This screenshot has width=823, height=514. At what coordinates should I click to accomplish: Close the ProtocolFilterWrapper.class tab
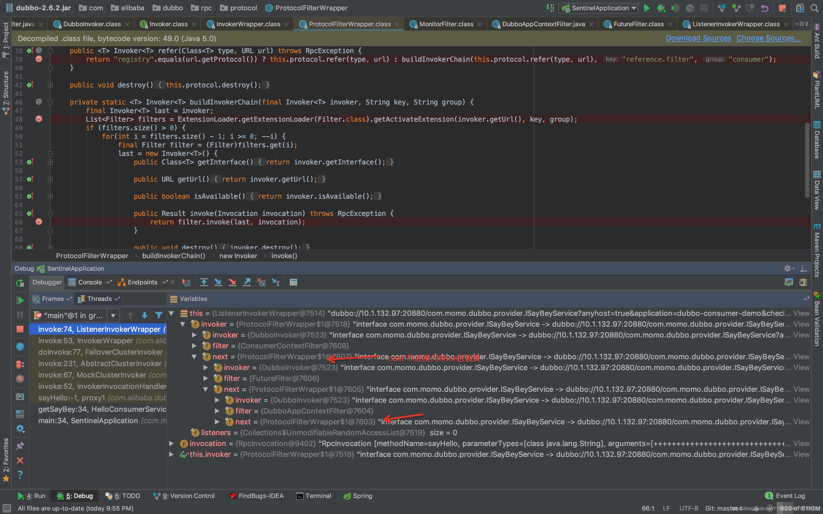click(x=397, y=24)
